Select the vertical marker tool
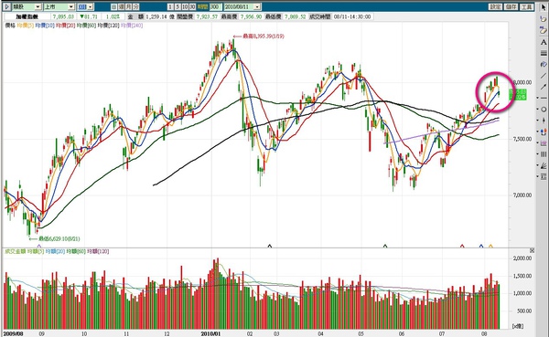Image resolution: width=549 pixels, height=337 pixels. tap(544, 121)
